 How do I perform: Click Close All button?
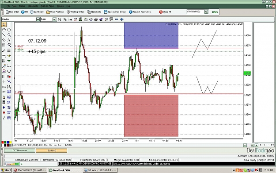click(x=165, y=12)
